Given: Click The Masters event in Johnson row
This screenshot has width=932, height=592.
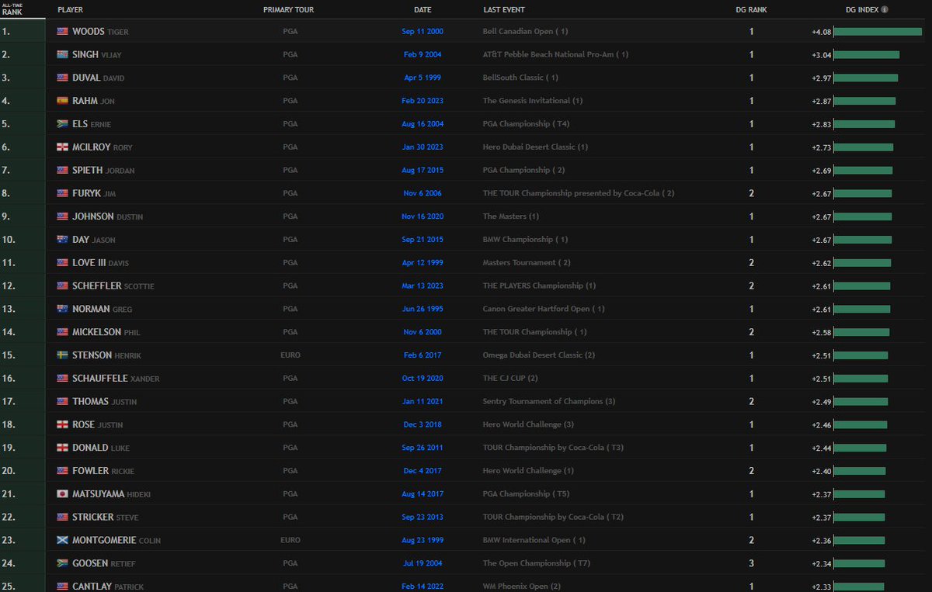Looking at the screenshot, I should tap(511, 216).
